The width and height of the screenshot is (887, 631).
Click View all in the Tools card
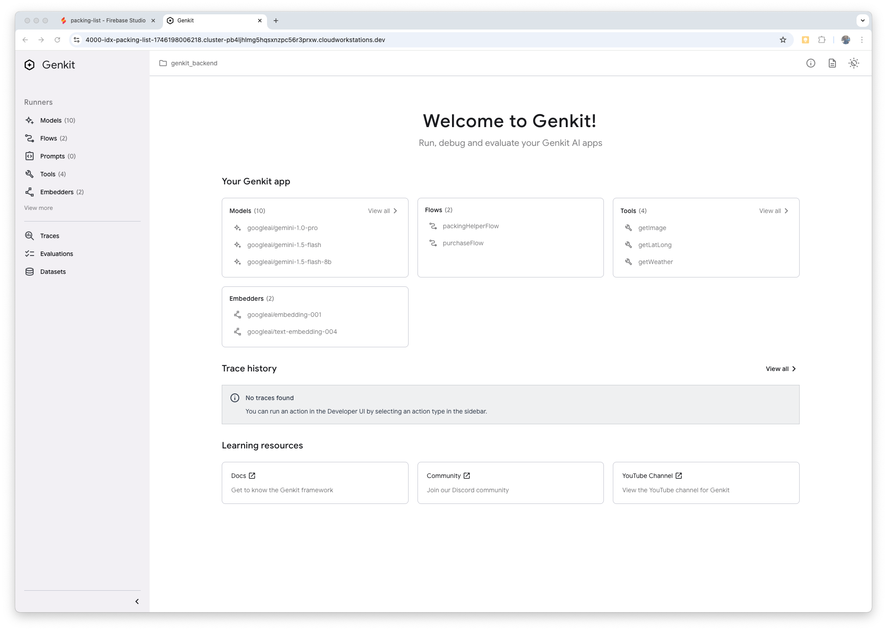click(x=774, y=211)
